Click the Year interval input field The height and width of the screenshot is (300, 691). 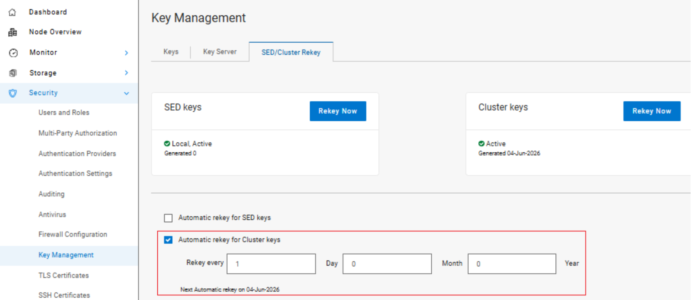pos(512,264)
